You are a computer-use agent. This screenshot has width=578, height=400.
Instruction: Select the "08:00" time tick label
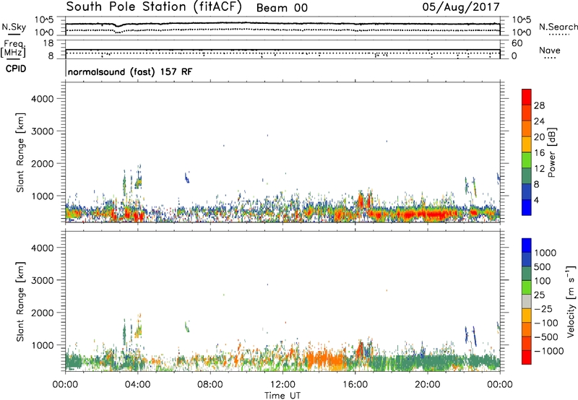(210, 385)
